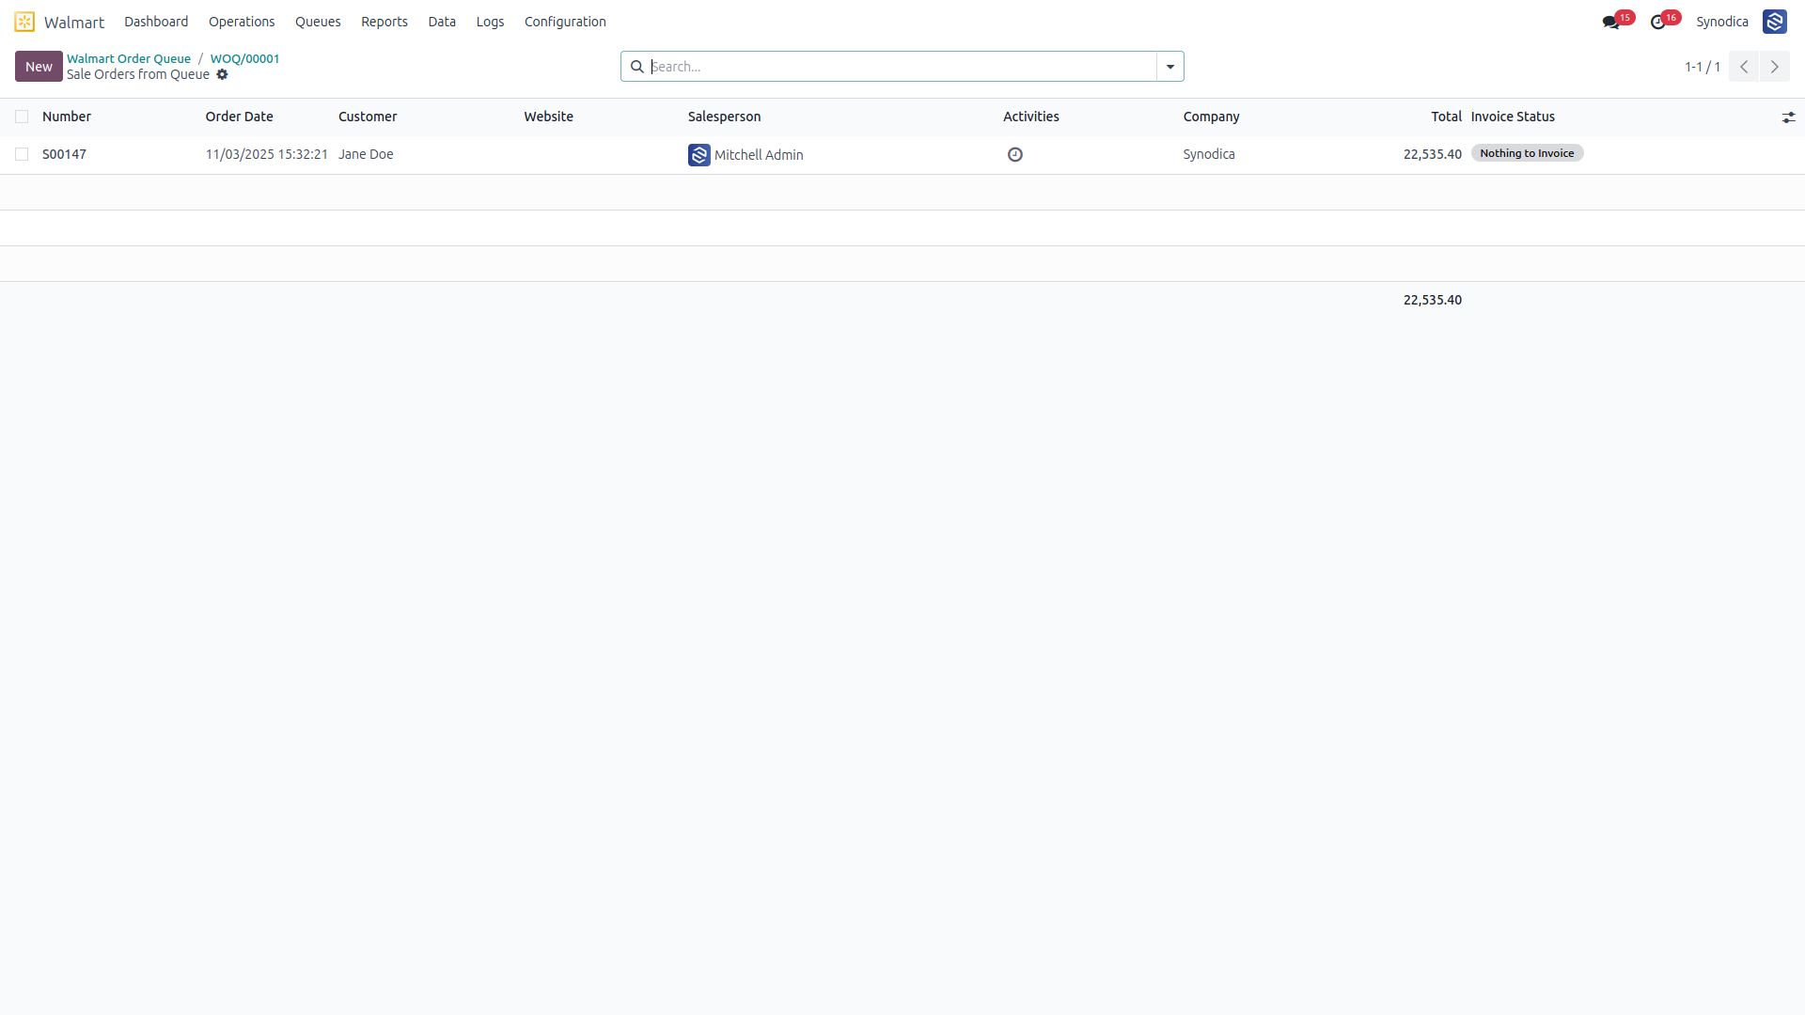The image size is (1805, 1015).
Task: Sort by the Salesperson column header
Action: [725, 117]
